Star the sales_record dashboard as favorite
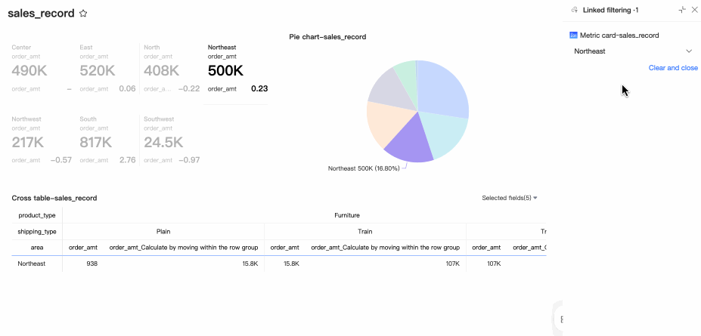This screenshot has width=701, height=336. point(83,14)
